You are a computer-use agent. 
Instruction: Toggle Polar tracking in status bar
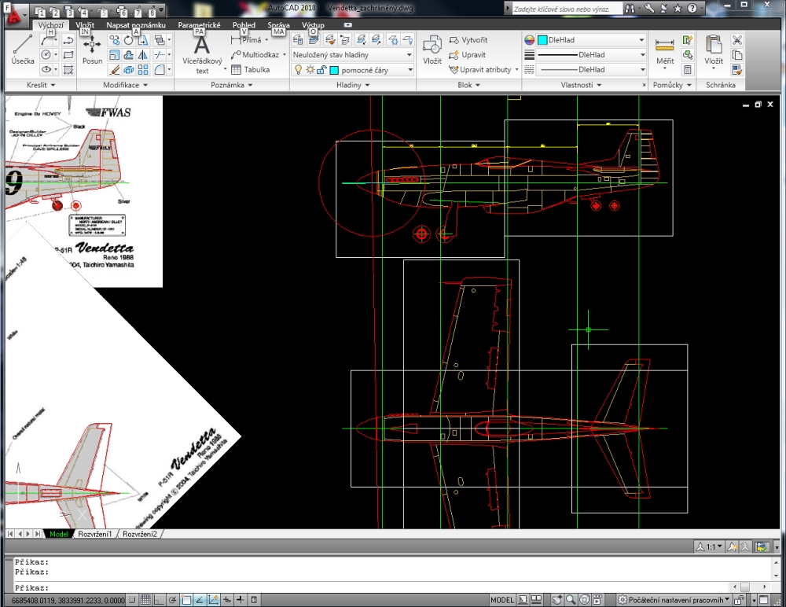pos(172,599)
